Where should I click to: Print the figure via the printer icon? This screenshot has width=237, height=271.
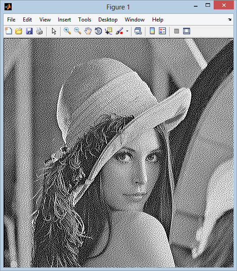click(x=39, y=31)
